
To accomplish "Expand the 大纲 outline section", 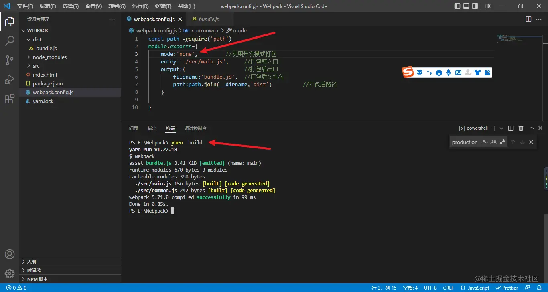I will [70, 262].
